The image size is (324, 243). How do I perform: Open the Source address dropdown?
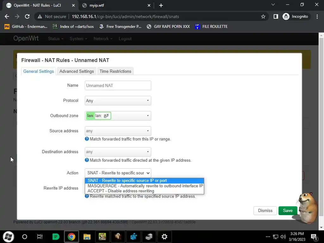[x=118, y=131]
